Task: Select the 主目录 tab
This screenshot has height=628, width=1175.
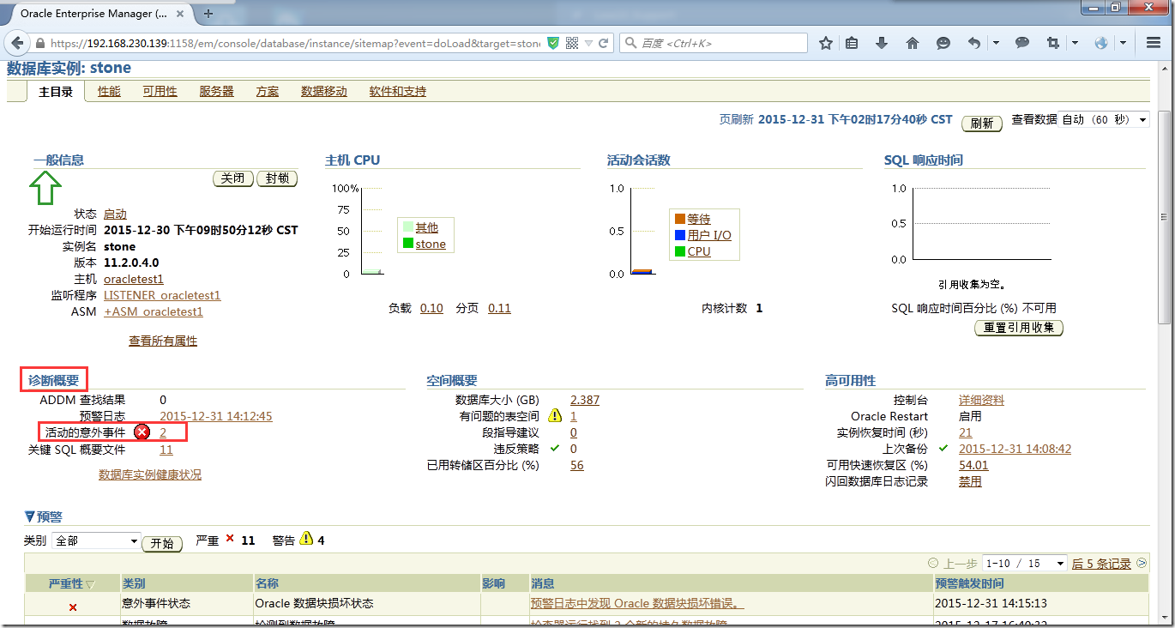Action: pos(56,91)
